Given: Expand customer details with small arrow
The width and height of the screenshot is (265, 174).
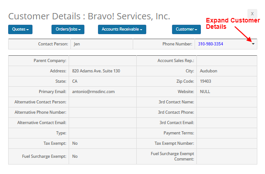Looking at the screenshot, I should pos(253,44).
